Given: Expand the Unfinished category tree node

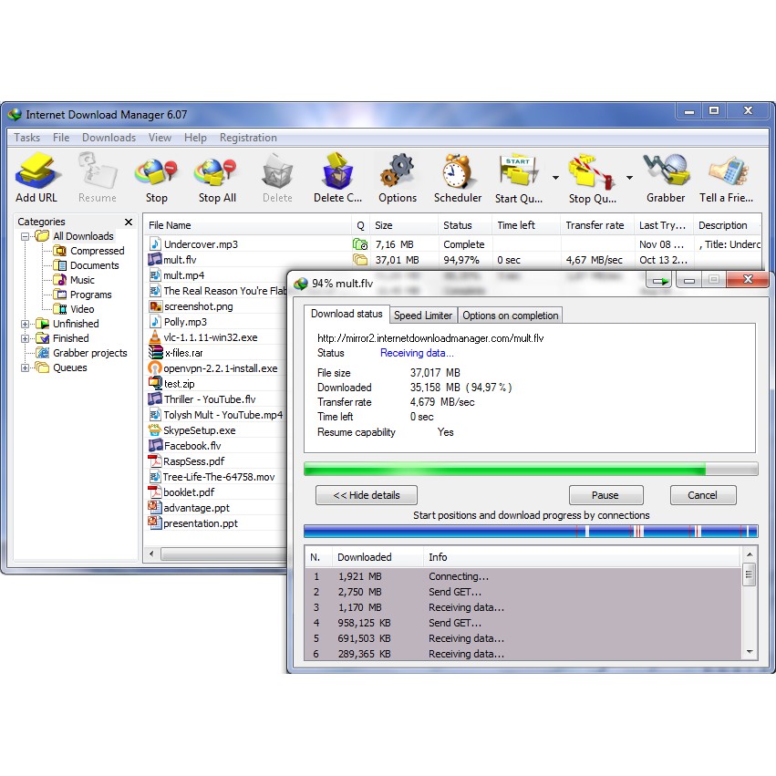Looking at the screenshot, I should pos(26,324).
